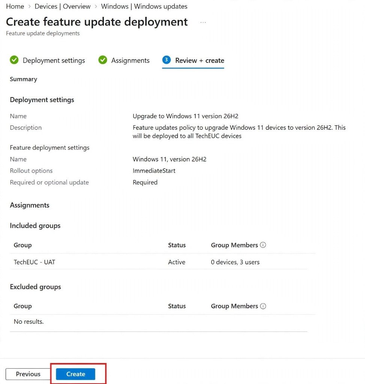Click the 'No results.' text
Viewport: 365px width, 384px height.
click(29, 321)
